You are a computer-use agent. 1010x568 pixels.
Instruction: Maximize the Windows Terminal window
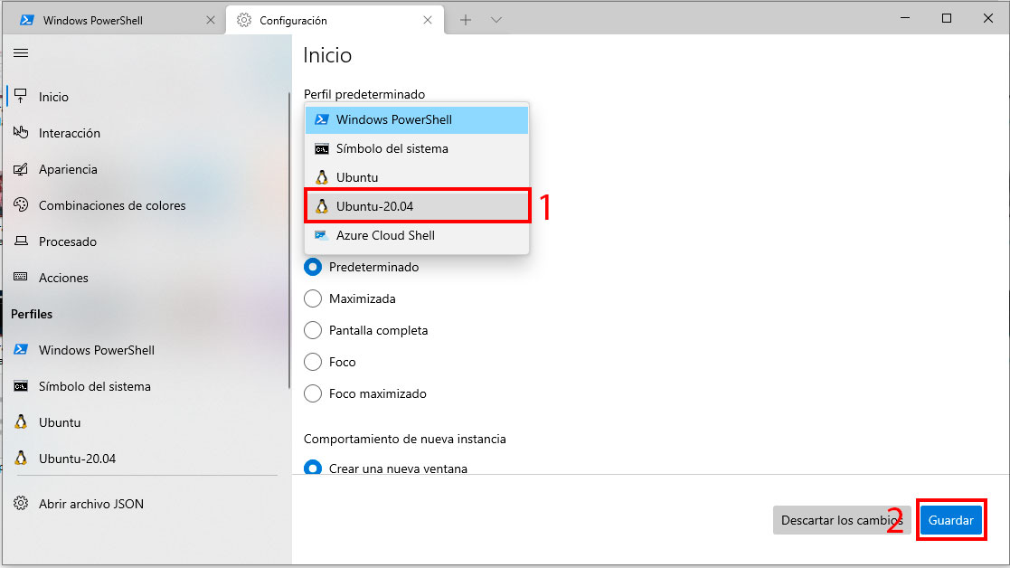(946, 18)
